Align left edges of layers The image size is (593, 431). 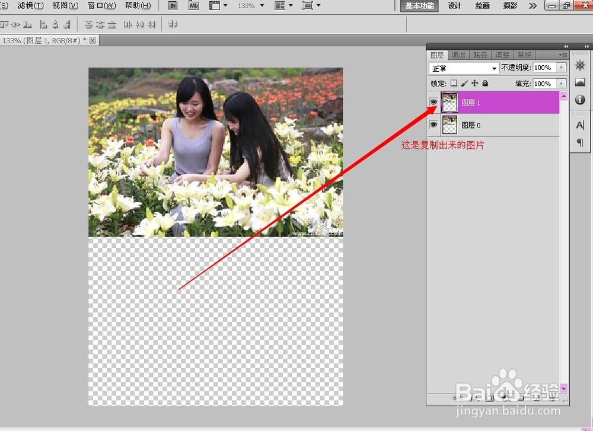click(x=43, y=24)
